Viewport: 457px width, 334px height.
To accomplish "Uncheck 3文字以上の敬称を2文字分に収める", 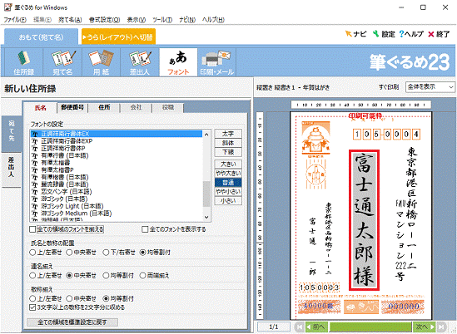I will point(32,307).
